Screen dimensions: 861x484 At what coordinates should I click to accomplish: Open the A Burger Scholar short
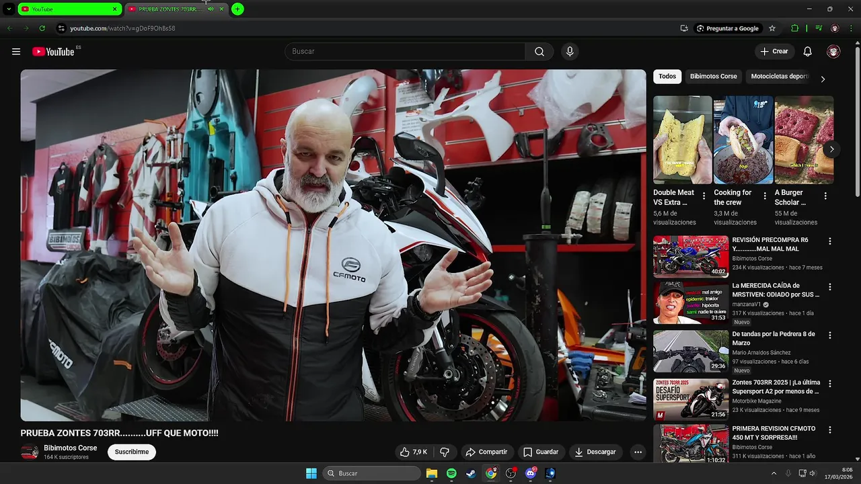tap(804, 140)
